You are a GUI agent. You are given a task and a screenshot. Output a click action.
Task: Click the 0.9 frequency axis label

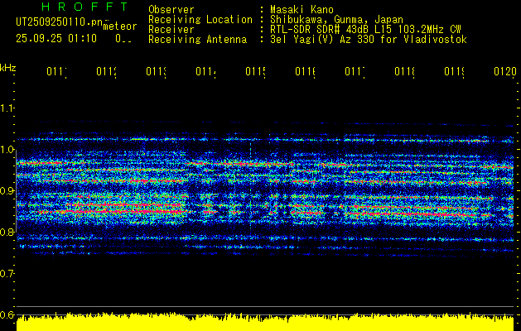7,191
